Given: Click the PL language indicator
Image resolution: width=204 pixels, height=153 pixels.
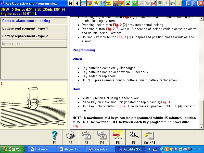Looking at the screenshot, I should 149,149.
